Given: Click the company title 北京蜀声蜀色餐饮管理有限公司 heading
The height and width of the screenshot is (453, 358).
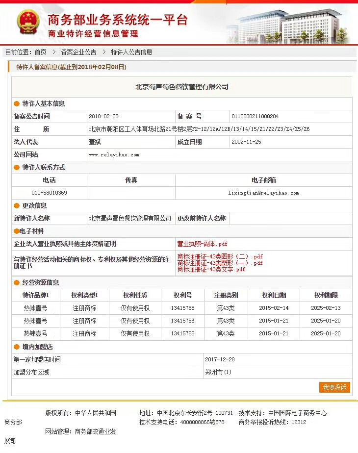Looking at the screenshot, I should point(182,87).
